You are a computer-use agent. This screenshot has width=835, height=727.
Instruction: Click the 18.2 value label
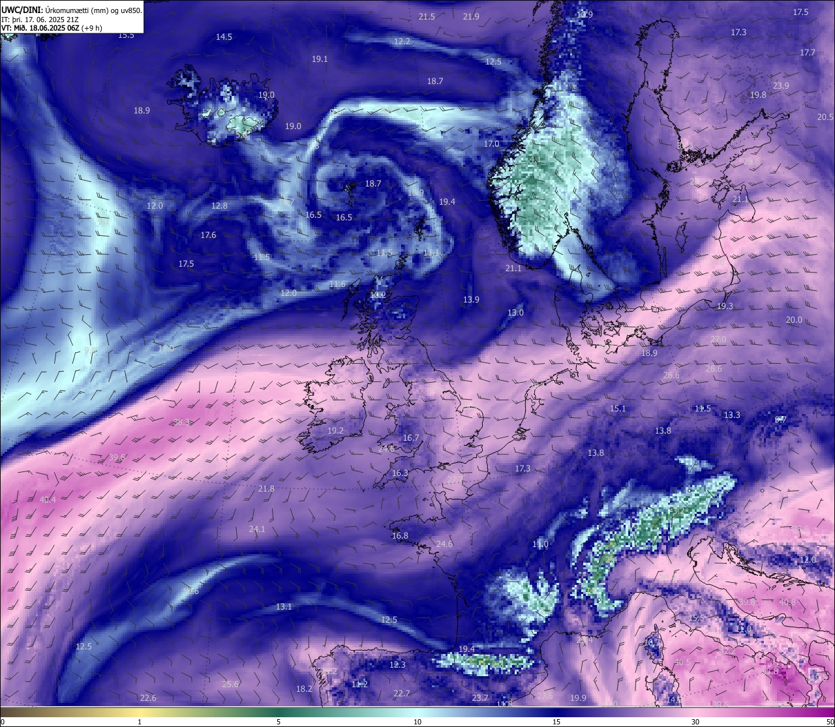click(x=304, y=689)
